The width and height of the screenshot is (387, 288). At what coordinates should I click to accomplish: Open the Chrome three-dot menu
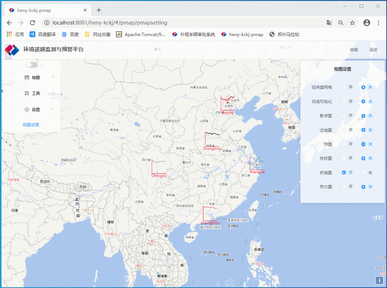[378, 23]
